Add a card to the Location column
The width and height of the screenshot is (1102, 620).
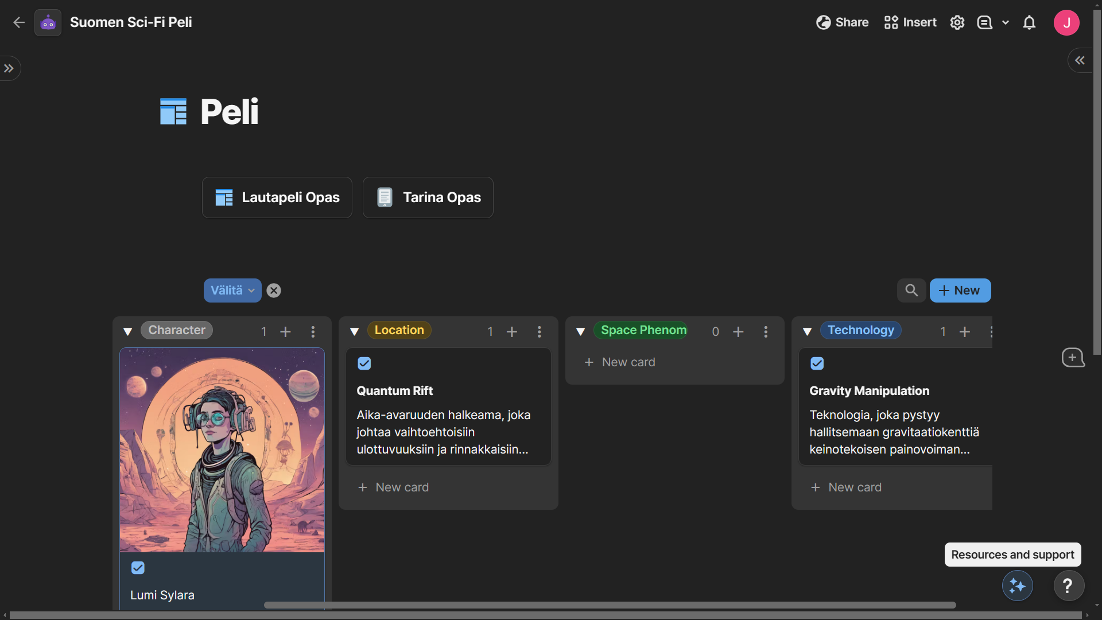[x=511, y=332]
